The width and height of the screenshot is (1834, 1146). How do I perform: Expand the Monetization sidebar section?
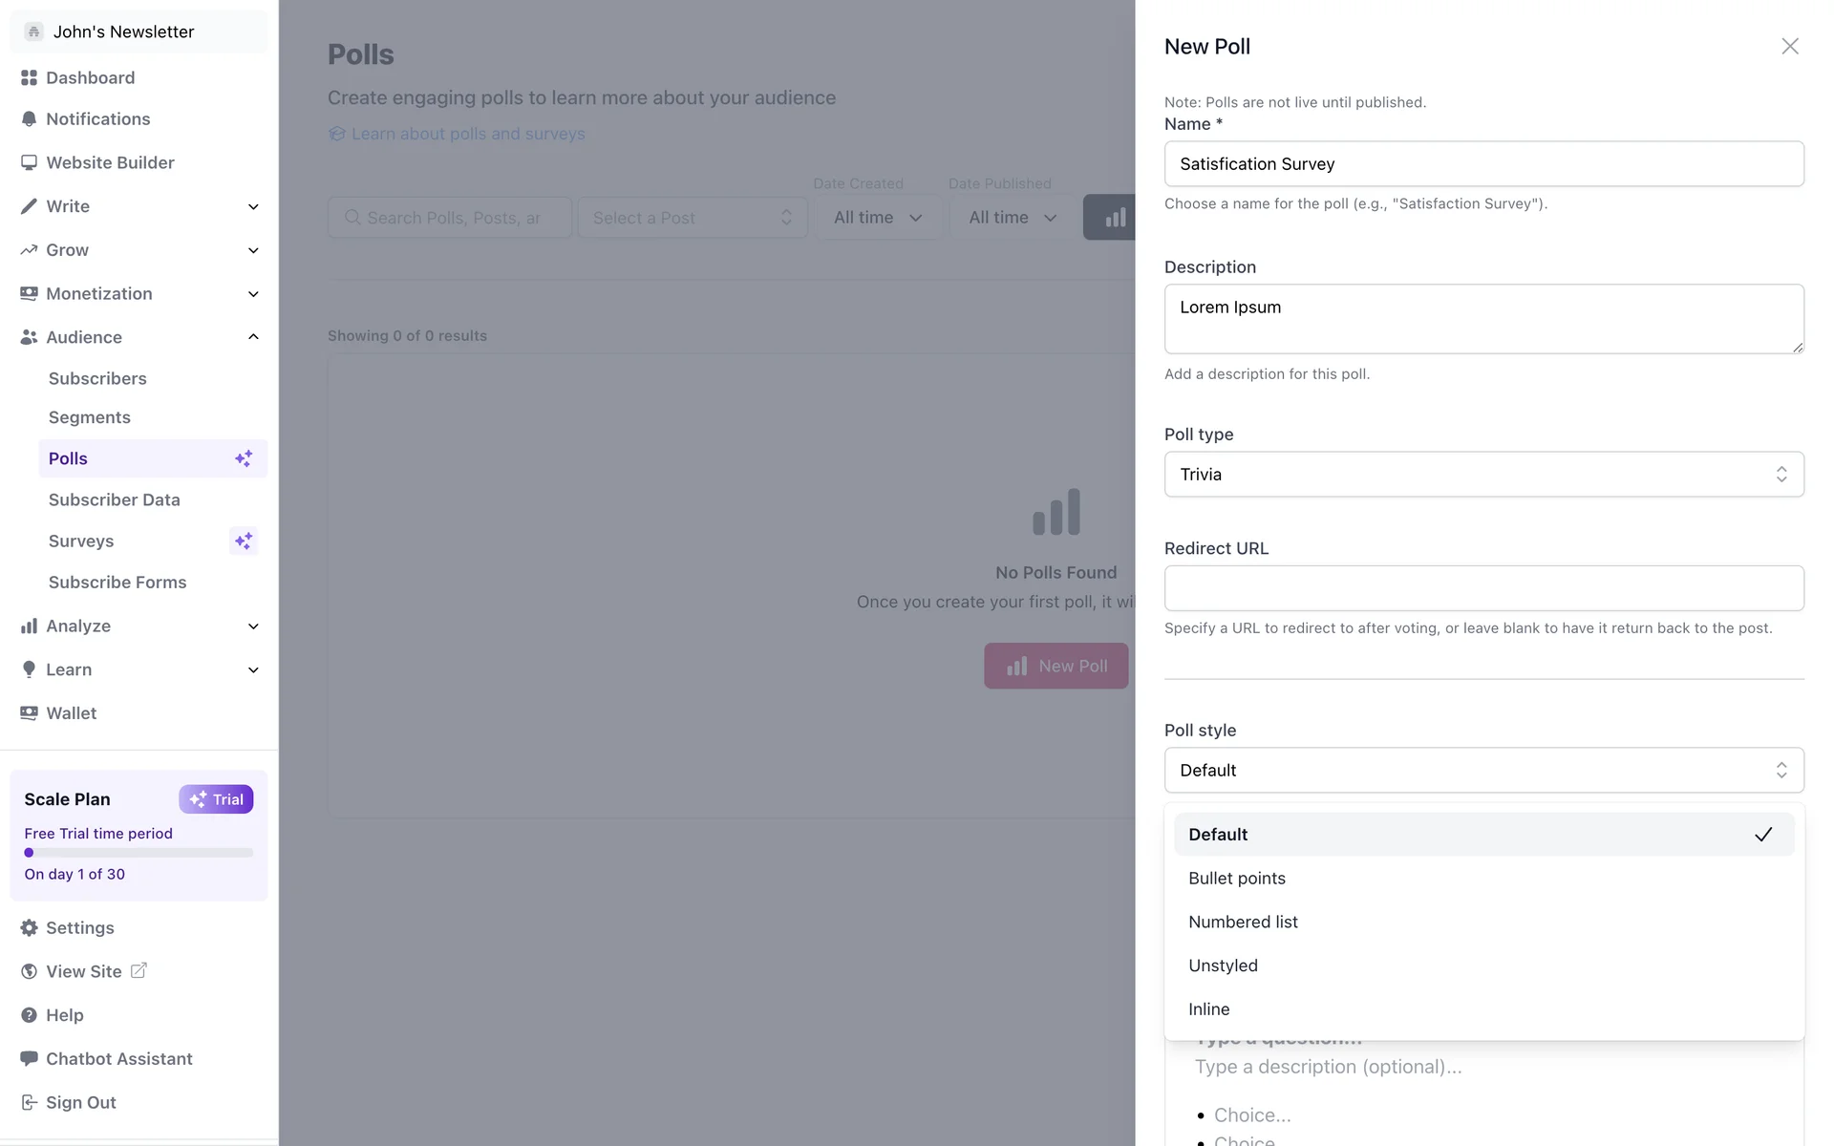(x=253, y=294)
